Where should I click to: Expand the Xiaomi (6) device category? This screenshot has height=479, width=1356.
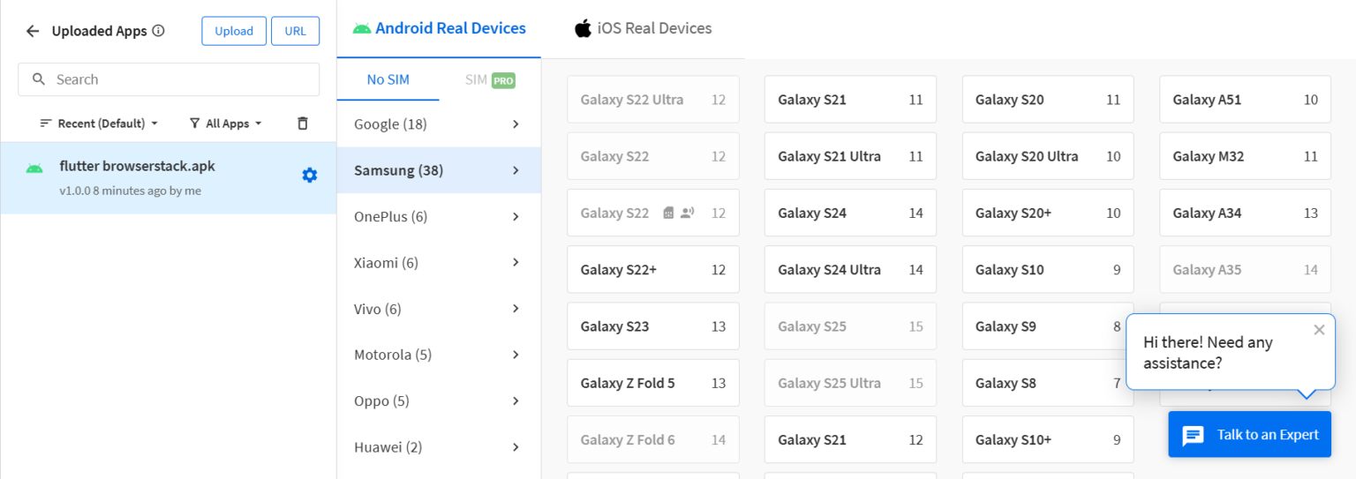(x=438, y=263)
